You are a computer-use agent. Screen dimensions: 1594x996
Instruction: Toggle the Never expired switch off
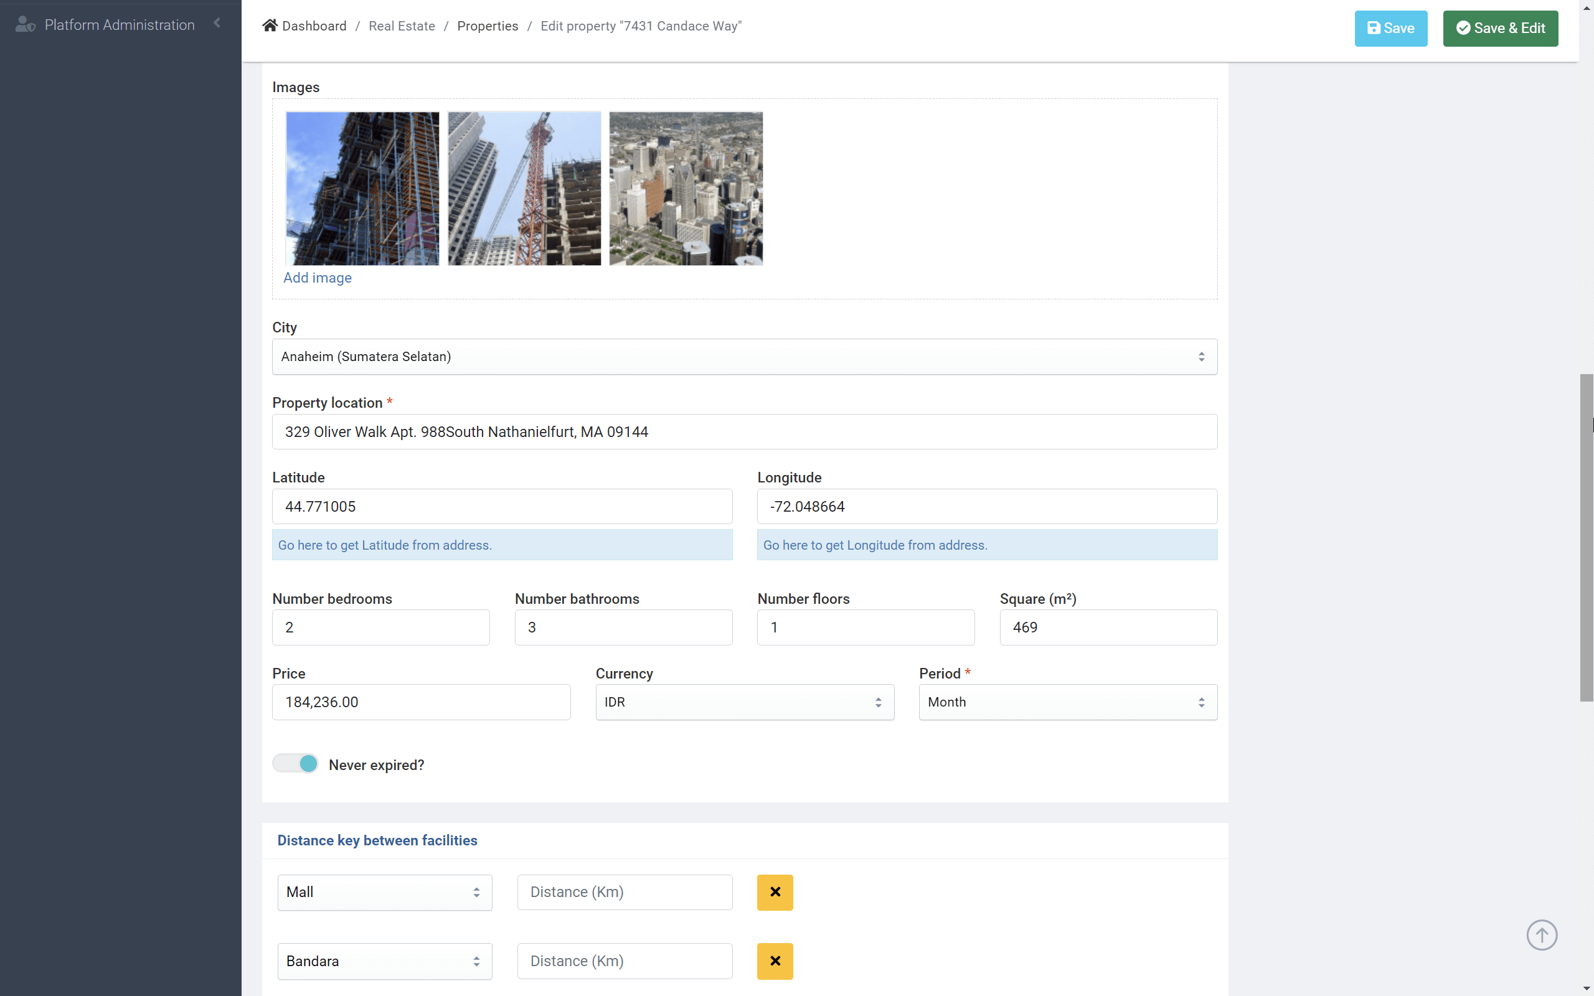(295, 763)
